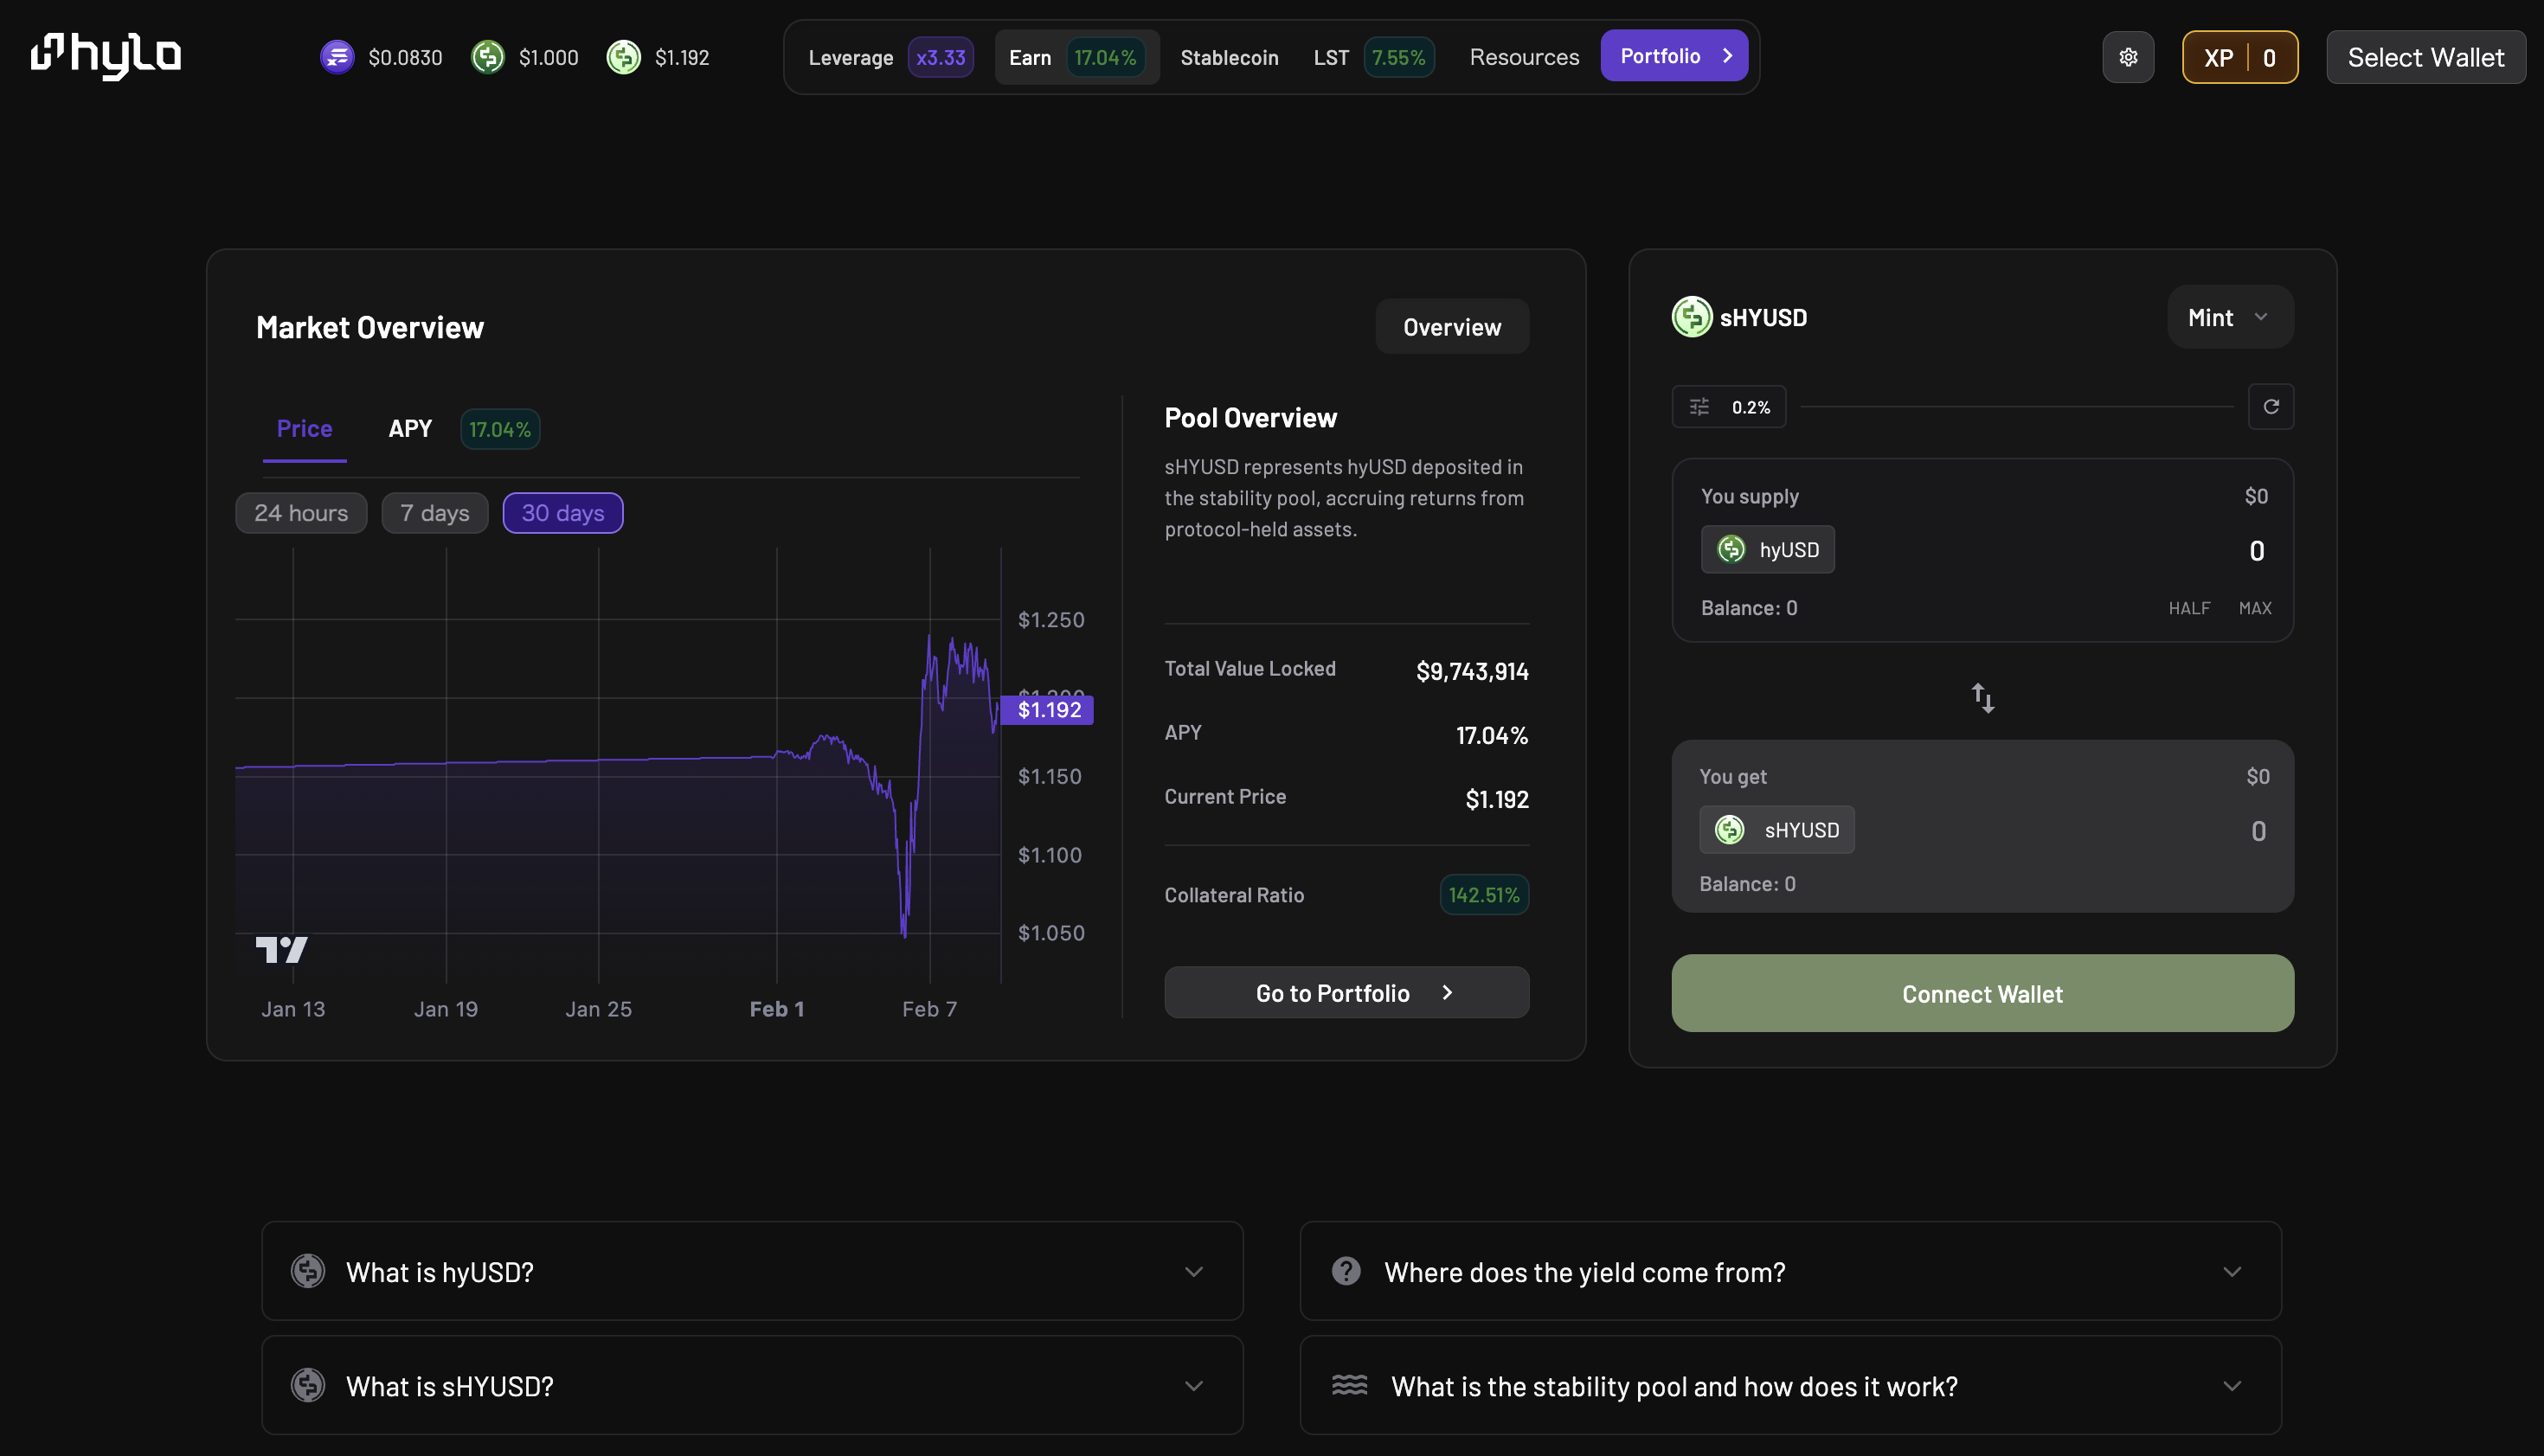
Task: Click MAX to supply full balance
Action: [x=2254, y=608]
